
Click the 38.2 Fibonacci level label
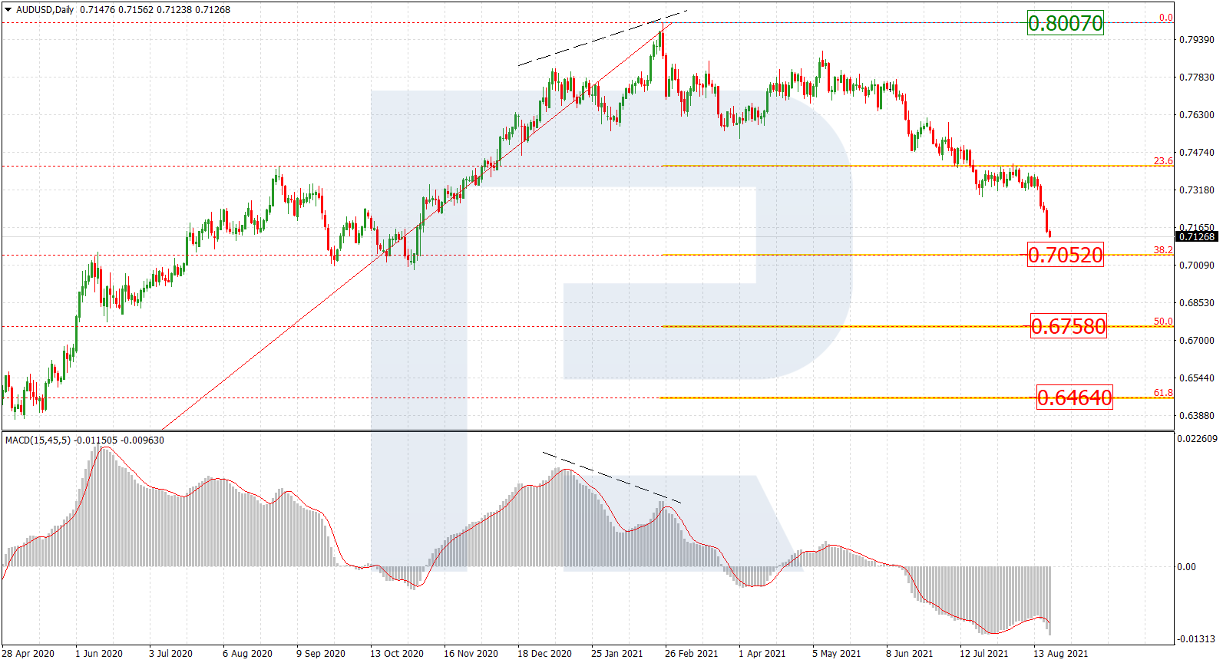coord(1163,250)
